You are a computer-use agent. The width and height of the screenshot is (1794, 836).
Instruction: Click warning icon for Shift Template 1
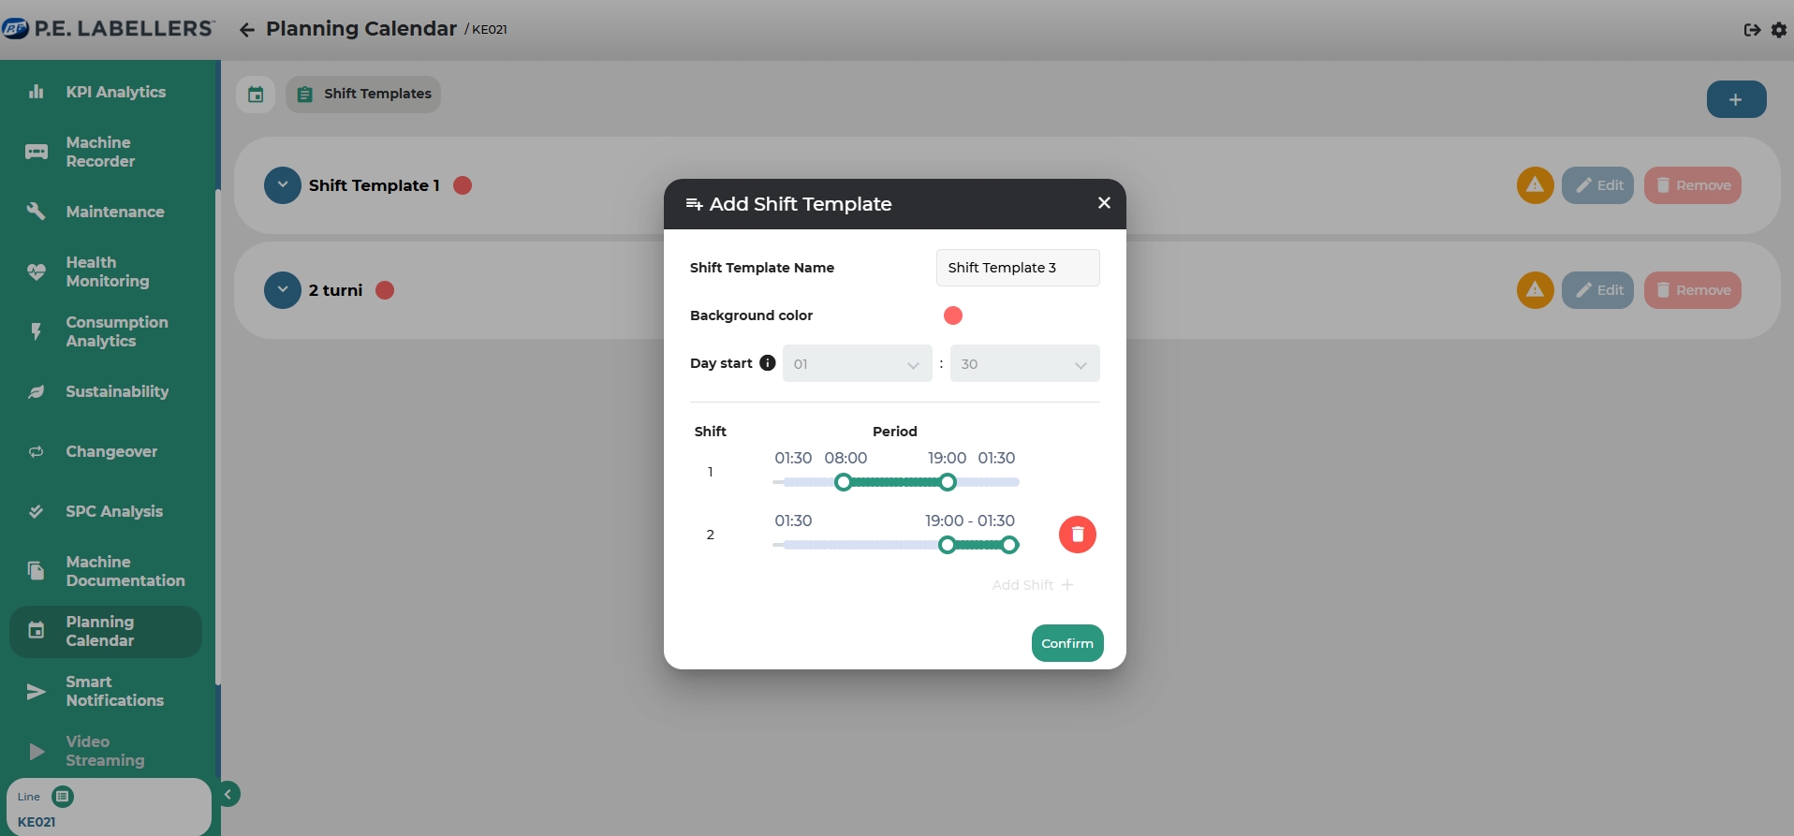point(1535,185)
